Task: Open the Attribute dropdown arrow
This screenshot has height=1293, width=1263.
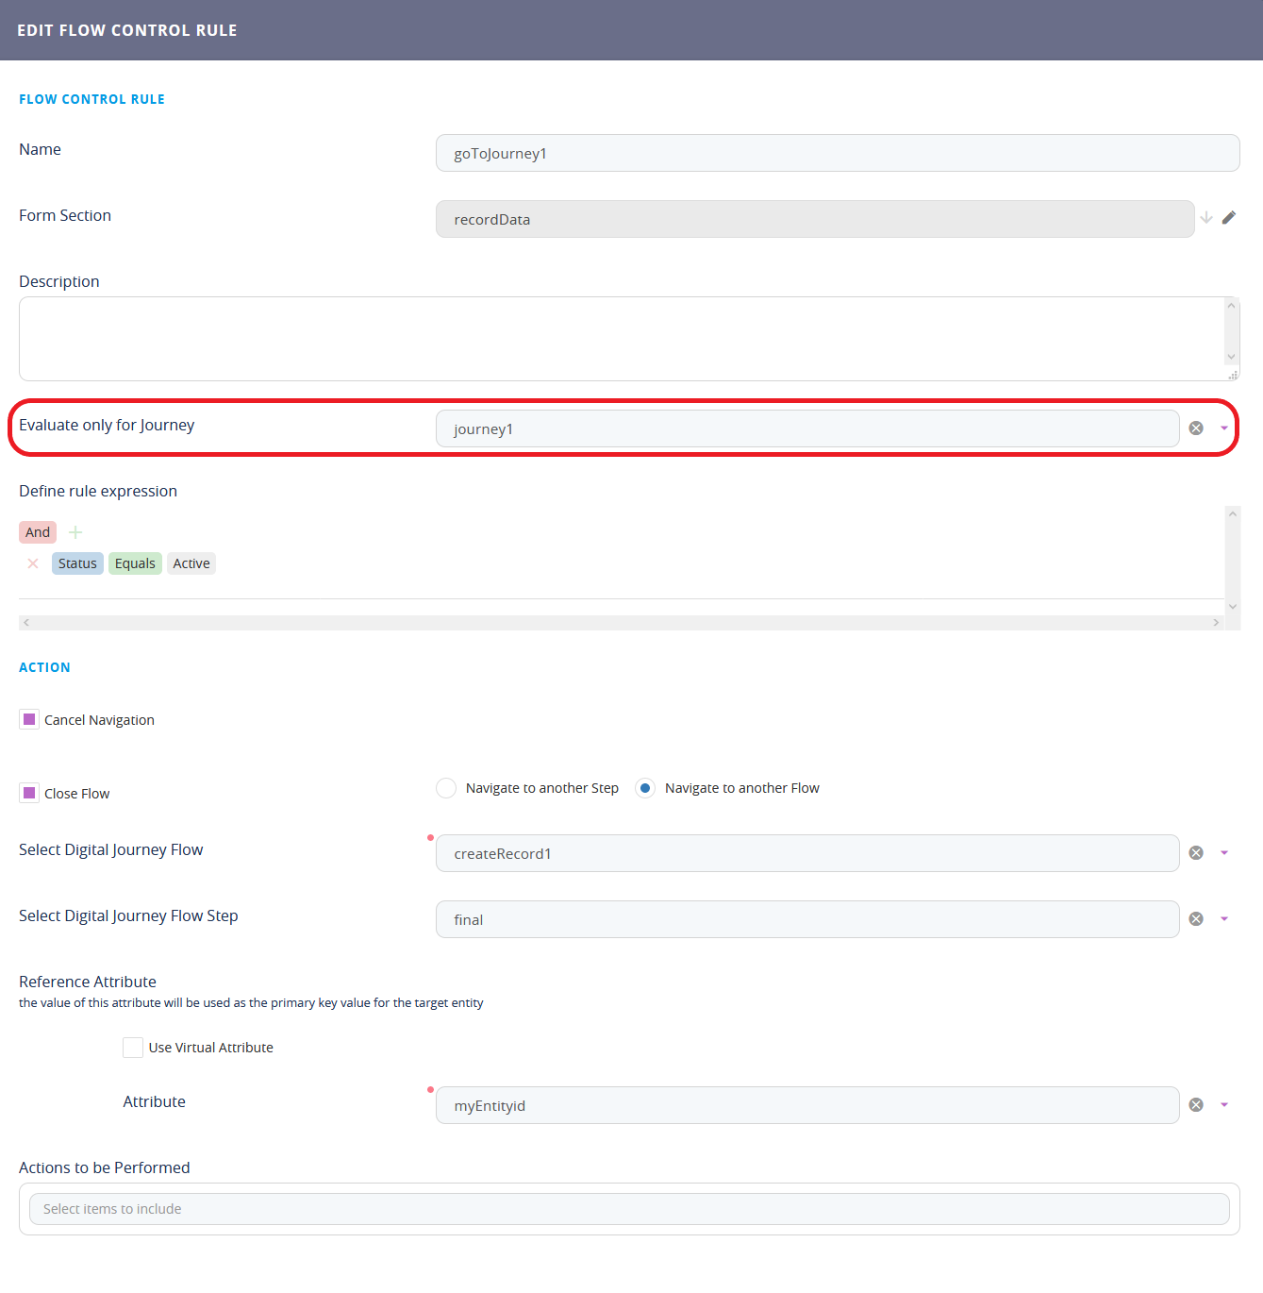Action: (x=1224, y=1105)
